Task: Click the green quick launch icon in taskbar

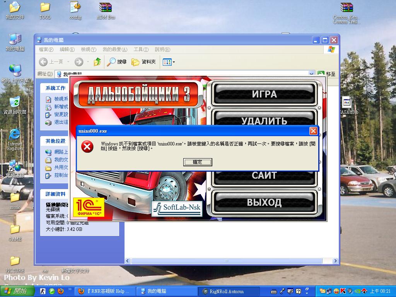Action: click(52, 291)
